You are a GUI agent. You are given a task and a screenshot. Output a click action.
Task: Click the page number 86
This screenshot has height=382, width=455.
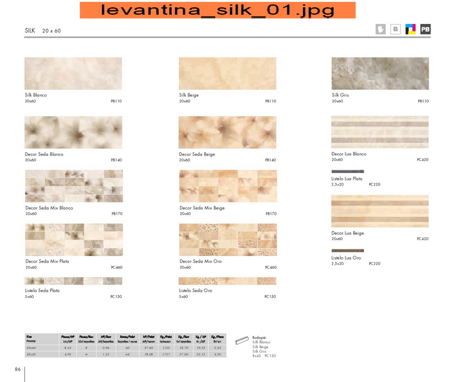[x=18, y=369]
